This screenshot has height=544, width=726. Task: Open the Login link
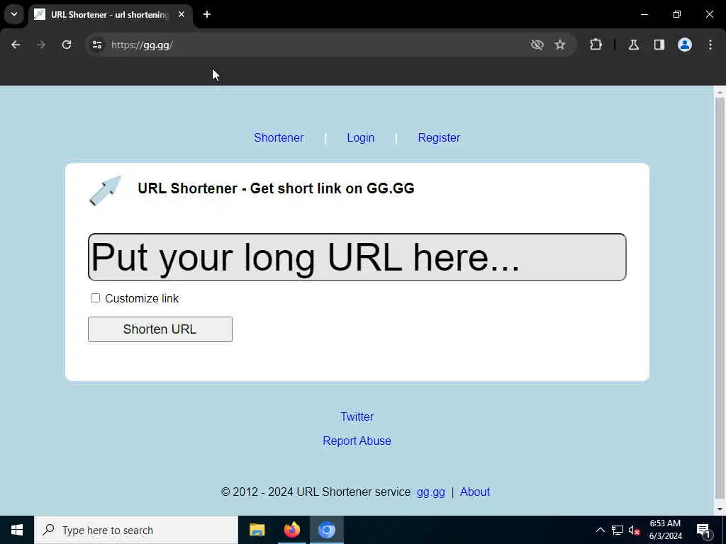(361, 138)
